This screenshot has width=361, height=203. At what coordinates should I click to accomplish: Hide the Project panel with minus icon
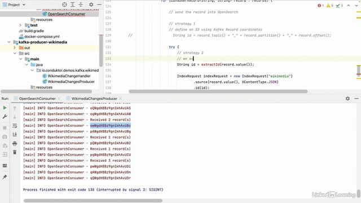pos(99,5)
